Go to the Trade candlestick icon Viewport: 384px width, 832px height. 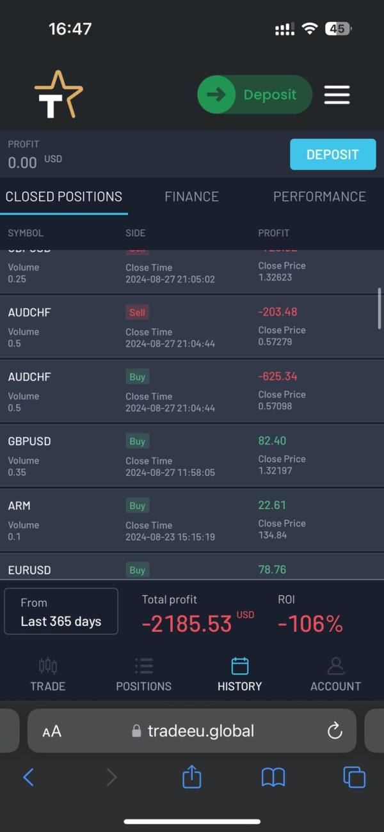pyautogui.click(x=48, y=666)
